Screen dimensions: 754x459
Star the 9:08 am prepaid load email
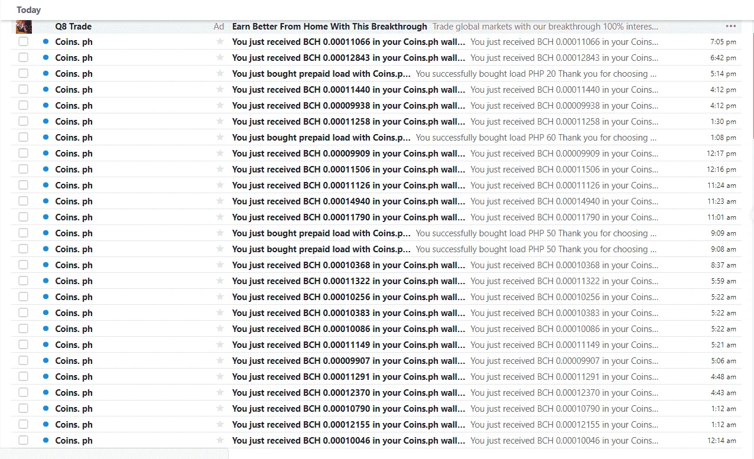point(220,249)
